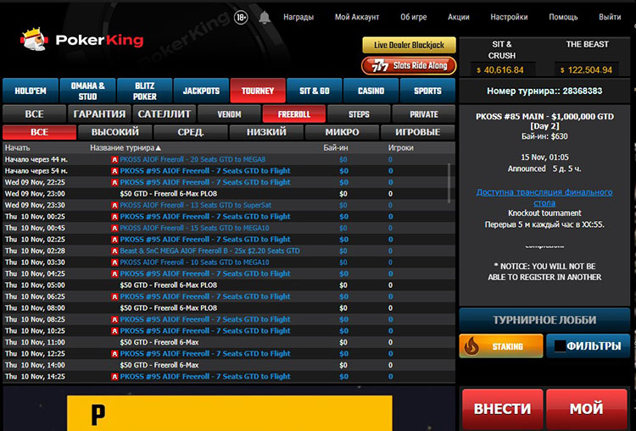Screen dimensions: 636x431
Task: Select PKOSS AIOF Freeroll 13 Seats GTD to SuperSat
Action: [x=229, y=205]
